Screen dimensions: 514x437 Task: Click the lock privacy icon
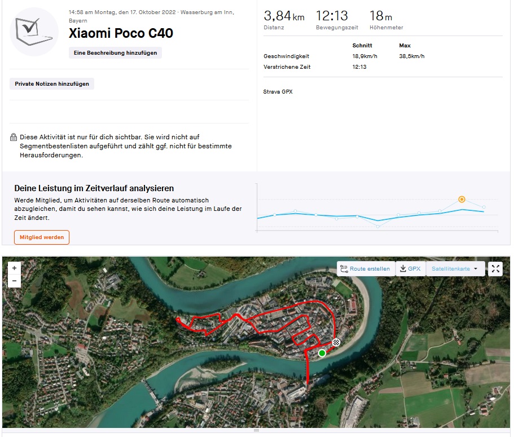pos(14,138)
